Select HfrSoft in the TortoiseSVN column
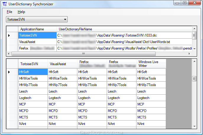This screenshot has height=135, width=203. (x=33, y=72)
